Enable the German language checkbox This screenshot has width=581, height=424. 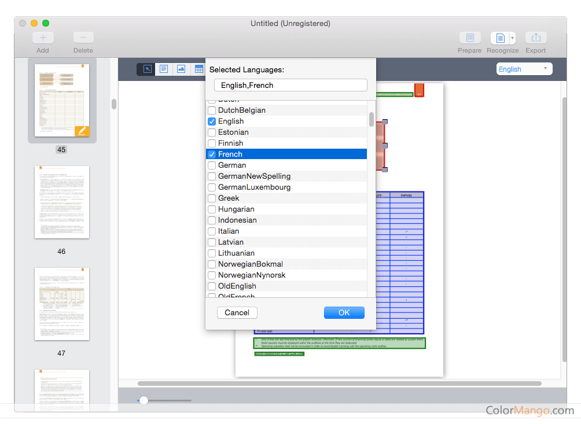point(212,165)
